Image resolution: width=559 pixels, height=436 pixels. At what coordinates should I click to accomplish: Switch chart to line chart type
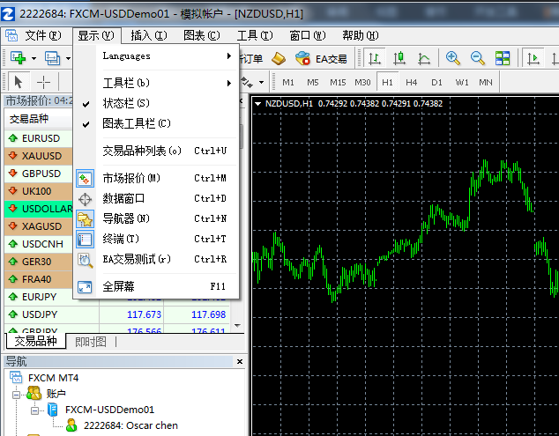point(424,58)
